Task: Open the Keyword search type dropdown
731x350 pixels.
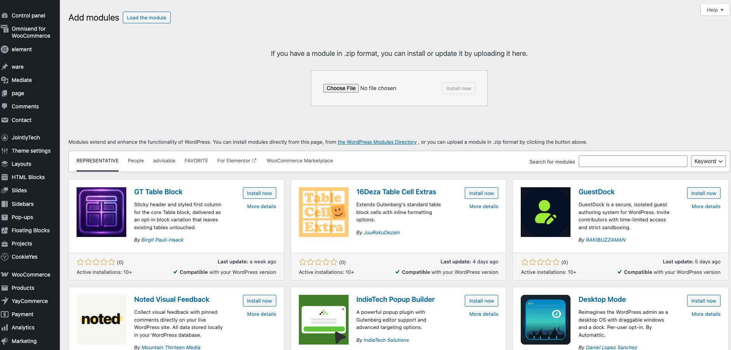Action: click(708, 161)
